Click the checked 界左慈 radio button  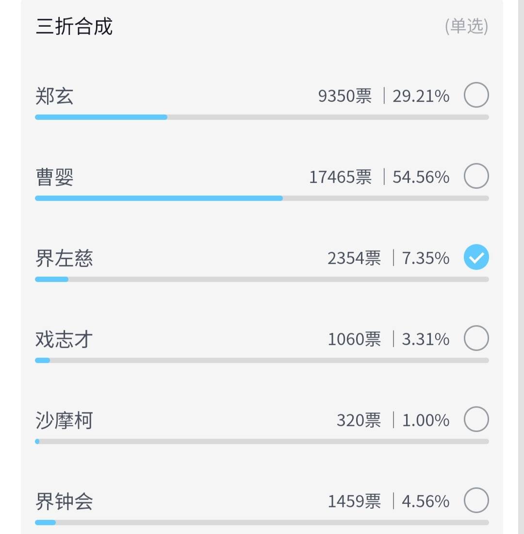click(x=476, y=257)
